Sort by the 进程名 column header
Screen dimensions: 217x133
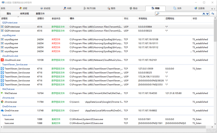(x=4, y=18)
